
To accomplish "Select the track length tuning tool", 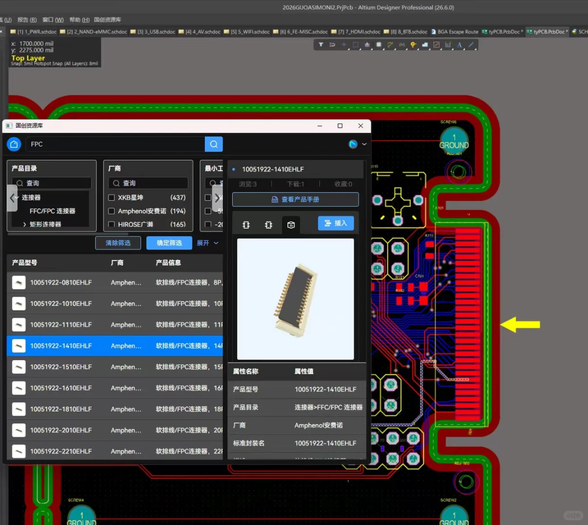I will (402, 45).
